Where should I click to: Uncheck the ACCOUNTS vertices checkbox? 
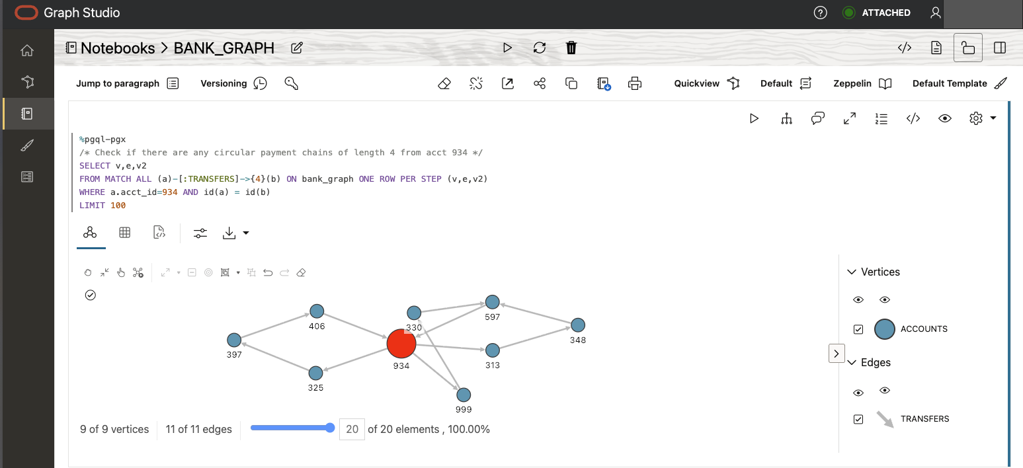point(858,329)
